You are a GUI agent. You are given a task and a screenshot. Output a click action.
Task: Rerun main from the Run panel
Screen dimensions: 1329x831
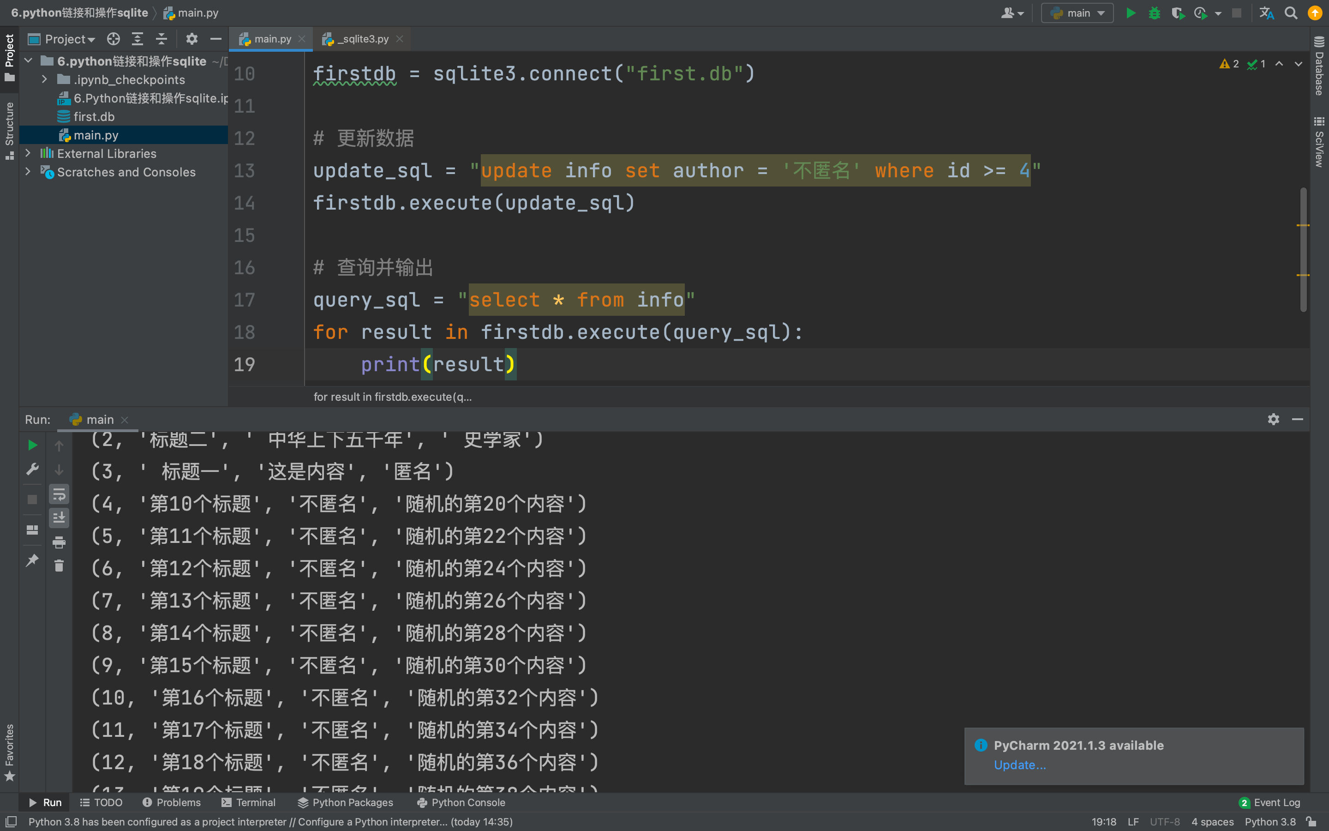click(x=32, y=445)
